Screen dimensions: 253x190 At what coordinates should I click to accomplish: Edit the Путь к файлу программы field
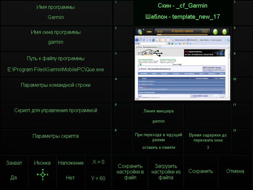pos(56,64)
